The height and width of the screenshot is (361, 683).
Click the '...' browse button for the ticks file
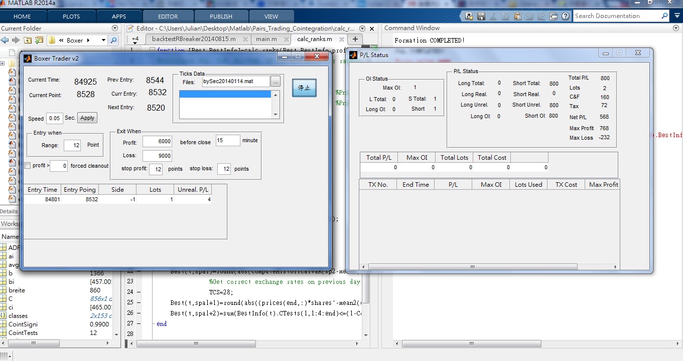point(276,81)
